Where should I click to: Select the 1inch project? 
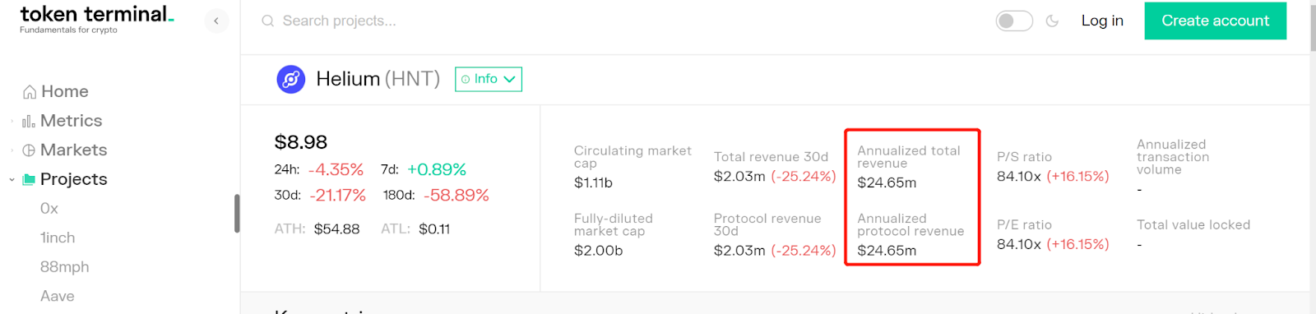coord(58,238)
